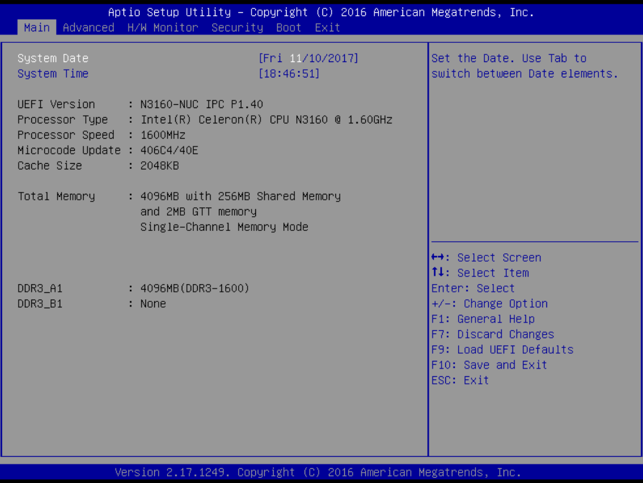Open the Exit tab in menu bar
This screenshot has height=483, width=643.
328,28
